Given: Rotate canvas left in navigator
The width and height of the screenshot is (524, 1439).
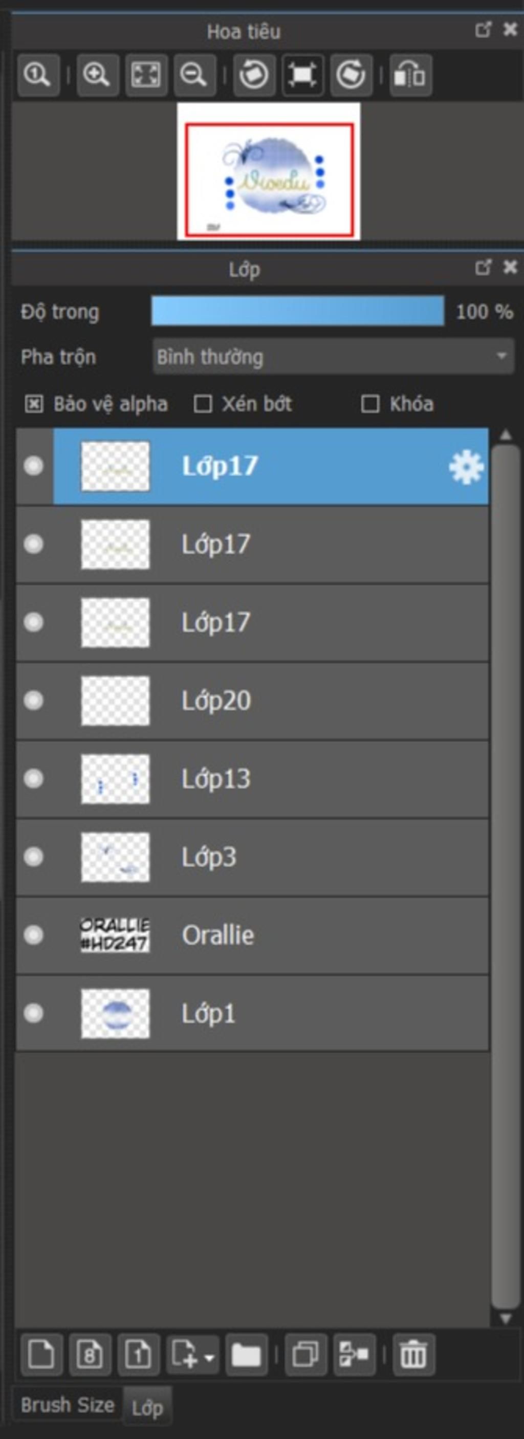Looking at the screenshot, I should coord(254,75).
